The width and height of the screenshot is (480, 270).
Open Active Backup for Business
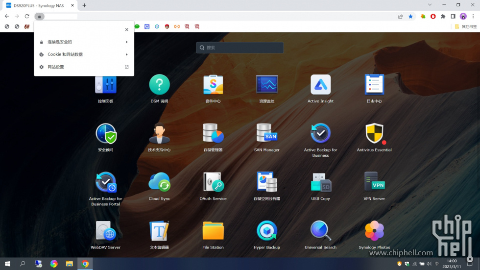320,133
